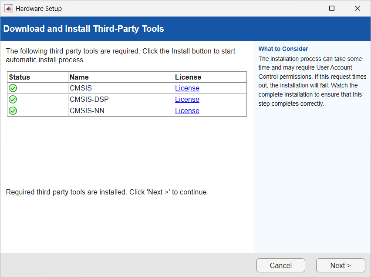Maximize the Hardware Setup window
Screen dimensions: 371x278
click(x=332, y=8)
